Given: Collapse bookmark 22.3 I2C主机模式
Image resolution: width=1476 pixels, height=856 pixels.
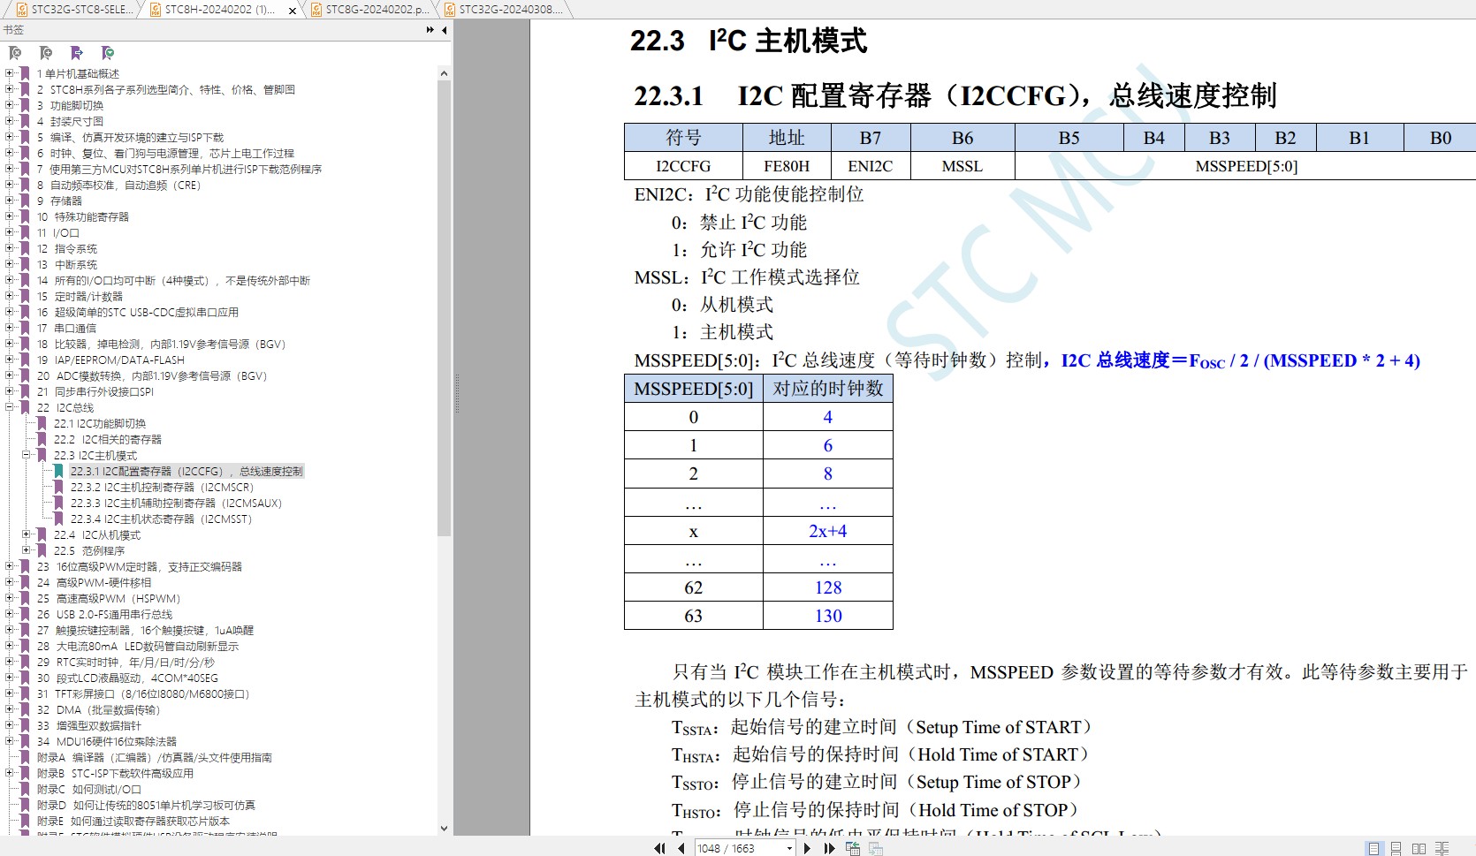Looking at the screenshot, I should pyautogui.click(x=27, y=455).
